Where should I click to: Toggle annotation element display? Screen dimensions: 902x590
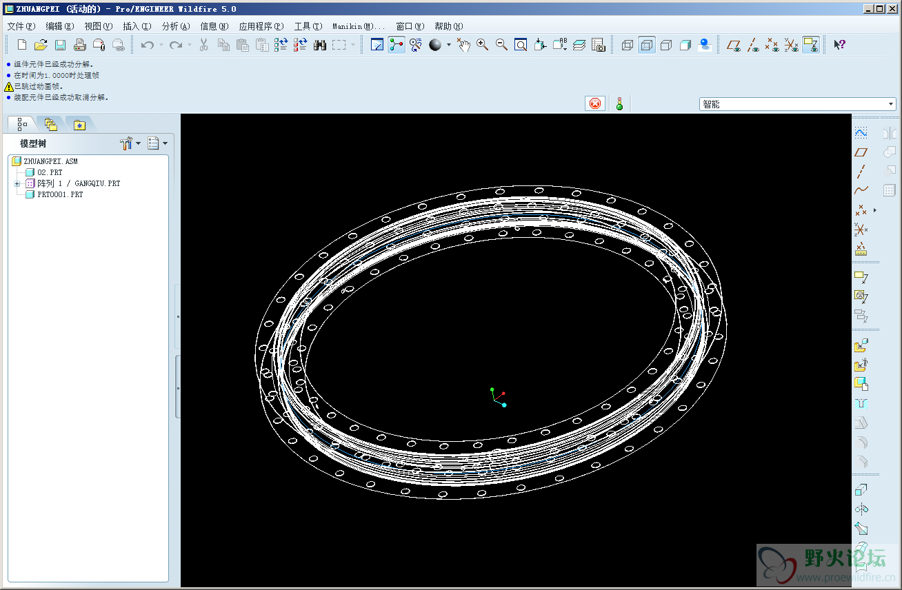point(811,45)
